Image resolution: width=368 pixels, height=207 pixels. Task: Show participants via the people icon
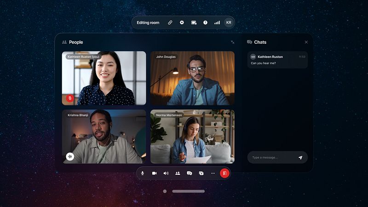click(178, 173)
